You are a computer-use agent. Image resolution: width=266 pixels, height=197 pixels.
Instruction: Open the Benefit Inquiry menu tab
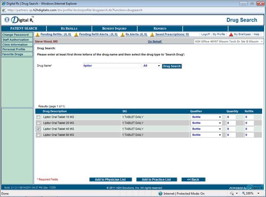(x=114, y=29)
